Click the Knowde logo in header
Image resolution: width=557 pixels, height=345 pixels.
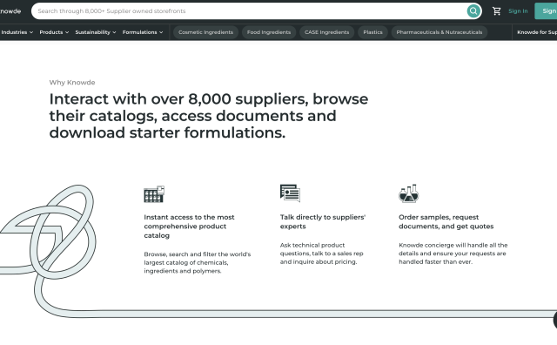(10, 11)
